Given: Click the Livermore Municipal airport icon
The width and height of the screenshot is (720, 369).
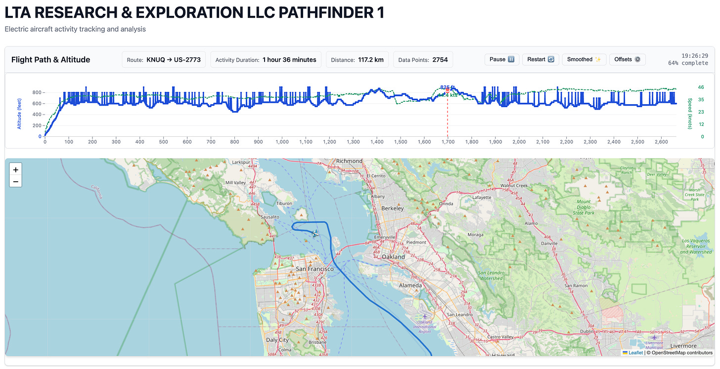Looking at the screenshot, I should pyautogui.click(x=654, y=337).
